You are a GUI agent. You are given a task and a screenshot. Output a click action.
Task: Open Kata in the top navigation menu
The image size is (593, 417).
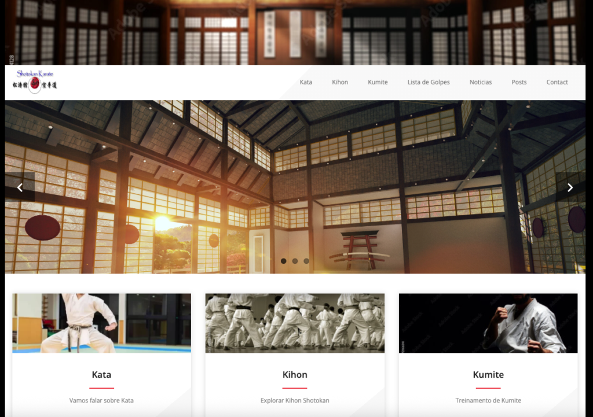click(x=306, y=82)
